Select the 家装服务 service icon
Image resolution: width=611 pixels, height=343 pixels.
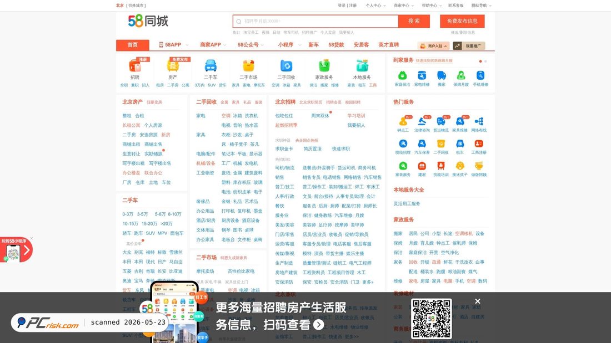point(403,166)
